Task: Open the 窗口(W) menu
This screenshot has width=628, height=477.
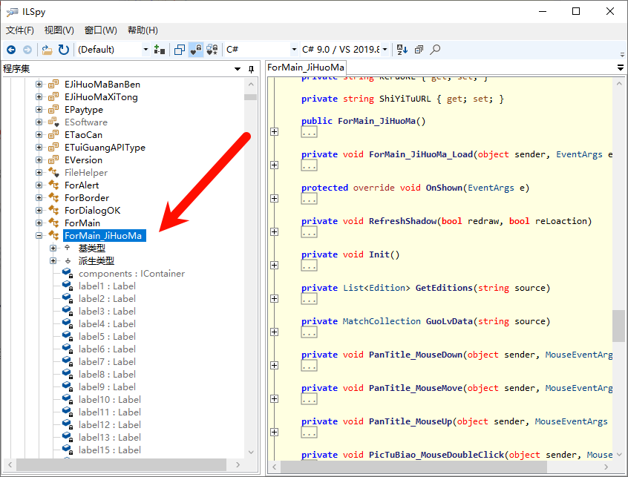Action: point(100,30)
